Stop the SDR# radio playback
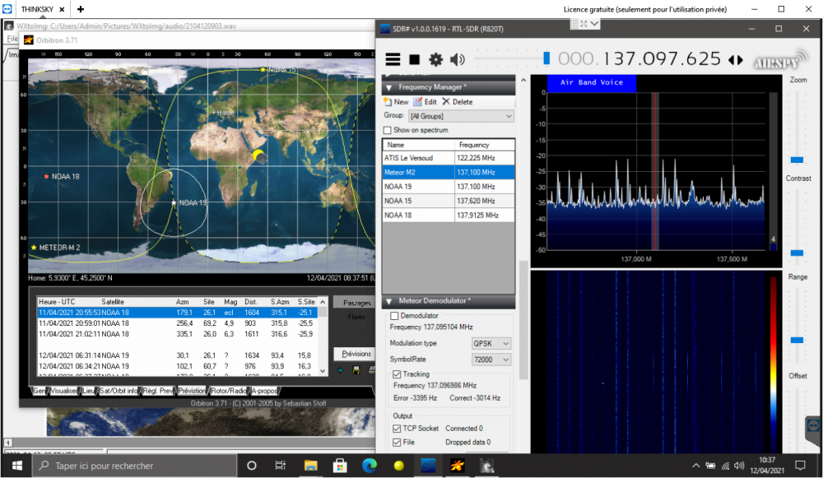 [x=415, y=60]
